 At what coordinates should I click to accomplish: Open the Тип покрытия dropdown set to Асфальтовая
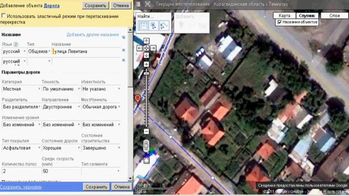21,148
